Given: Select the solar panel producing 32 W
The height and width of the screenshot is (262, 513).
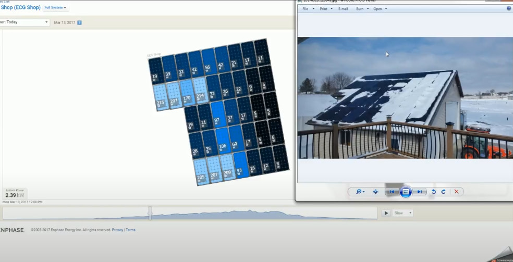Looking at the screenshot, I should coord(181,66).
